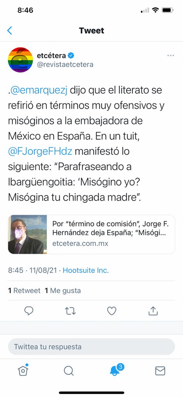183x398 pixels.
Task: Go to the Home tab icon
Action: pos(23,370)
